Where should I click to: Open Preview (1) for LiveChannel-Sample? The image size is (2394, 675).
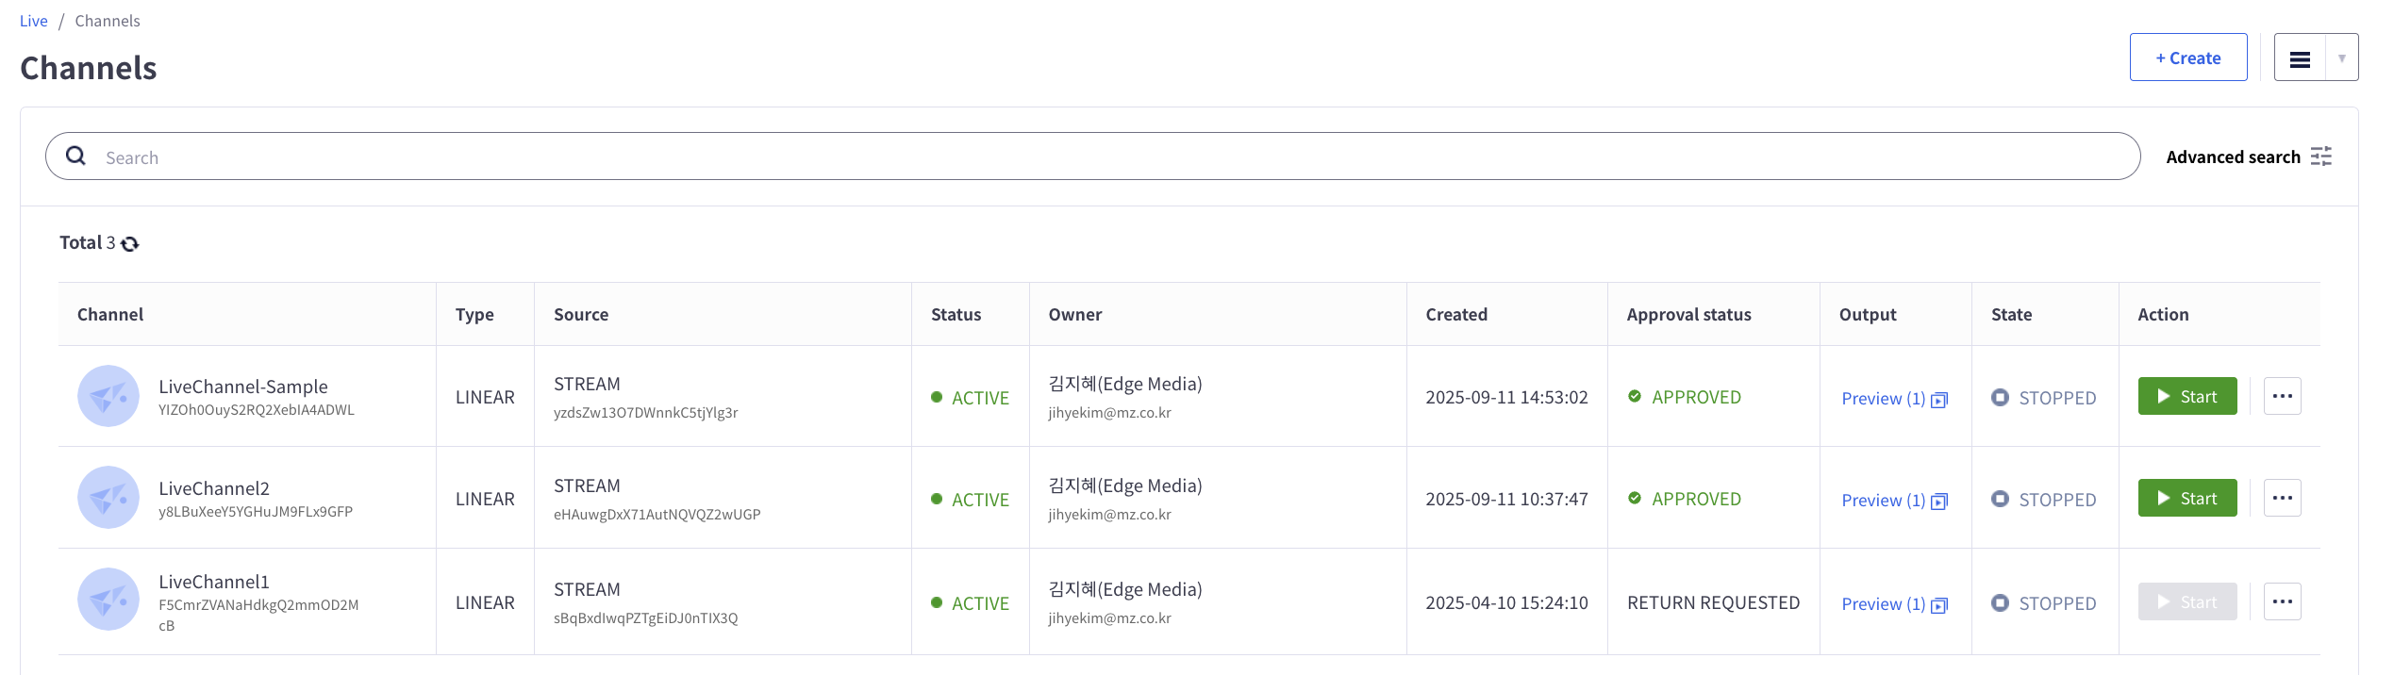click(x=1883, y=399)
